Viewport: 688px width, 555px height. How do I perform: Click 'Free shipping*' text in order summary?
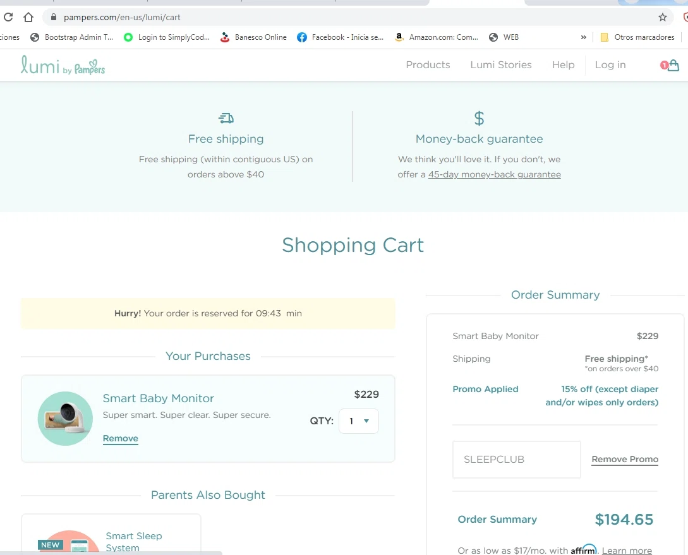(x=616, y=359)
